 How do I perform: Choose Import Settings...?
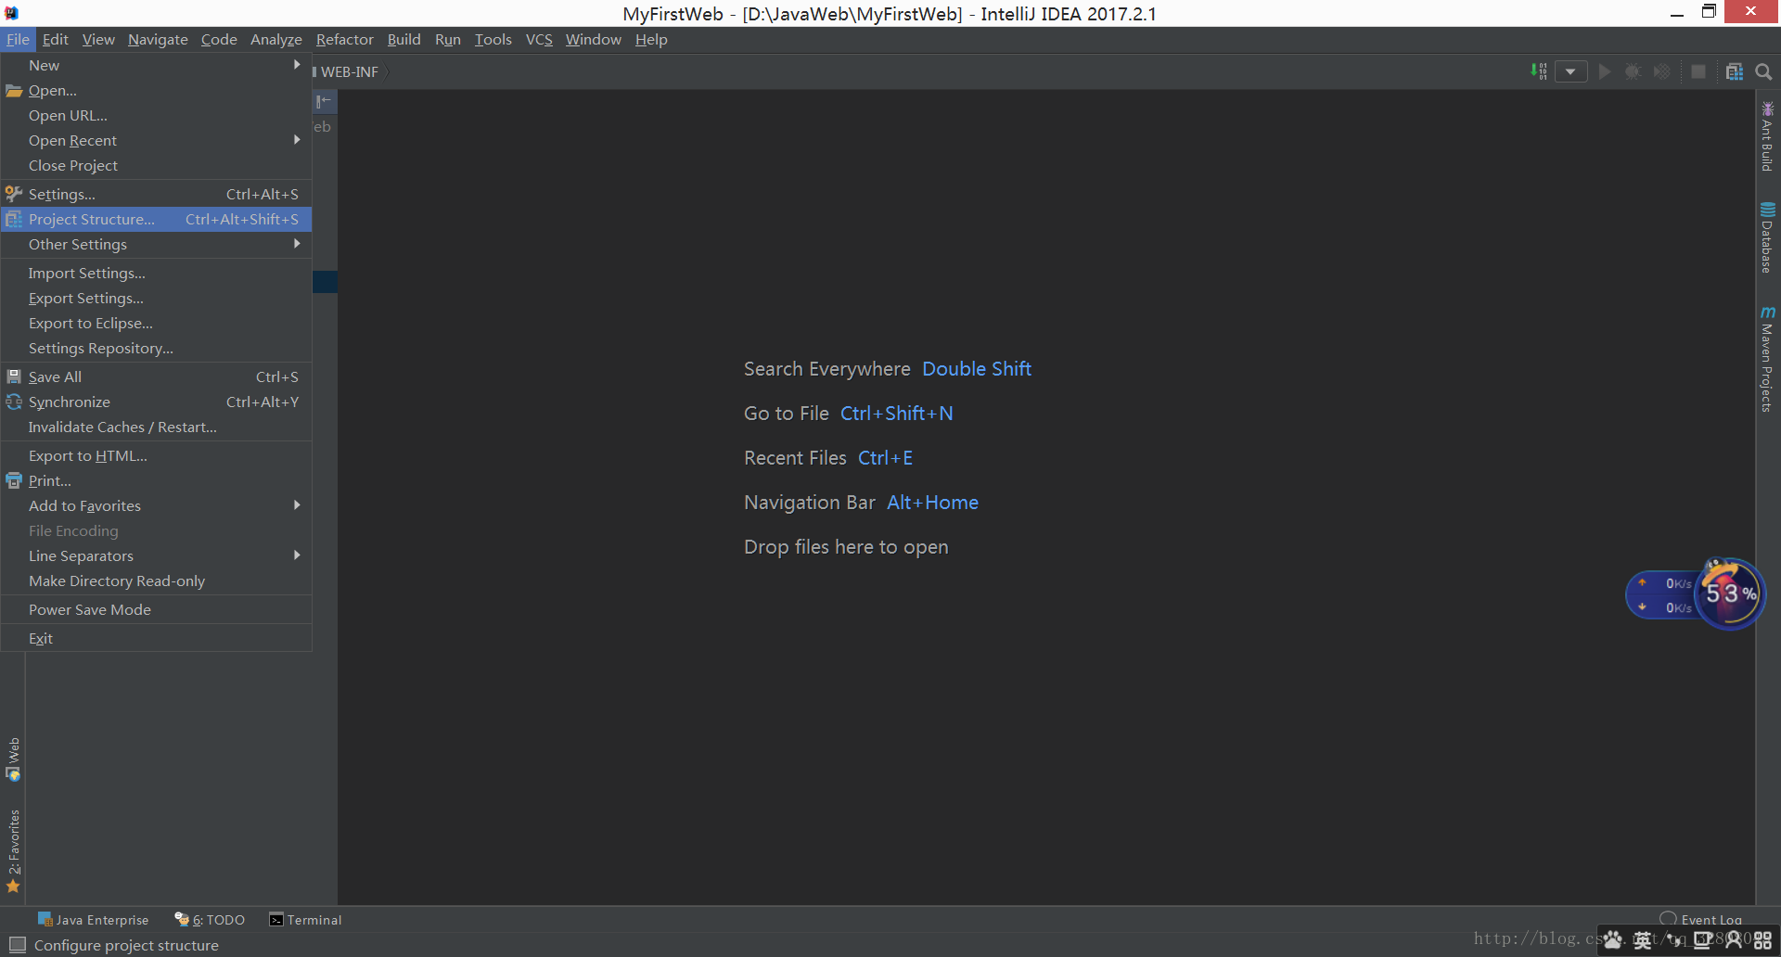(156, 273)
